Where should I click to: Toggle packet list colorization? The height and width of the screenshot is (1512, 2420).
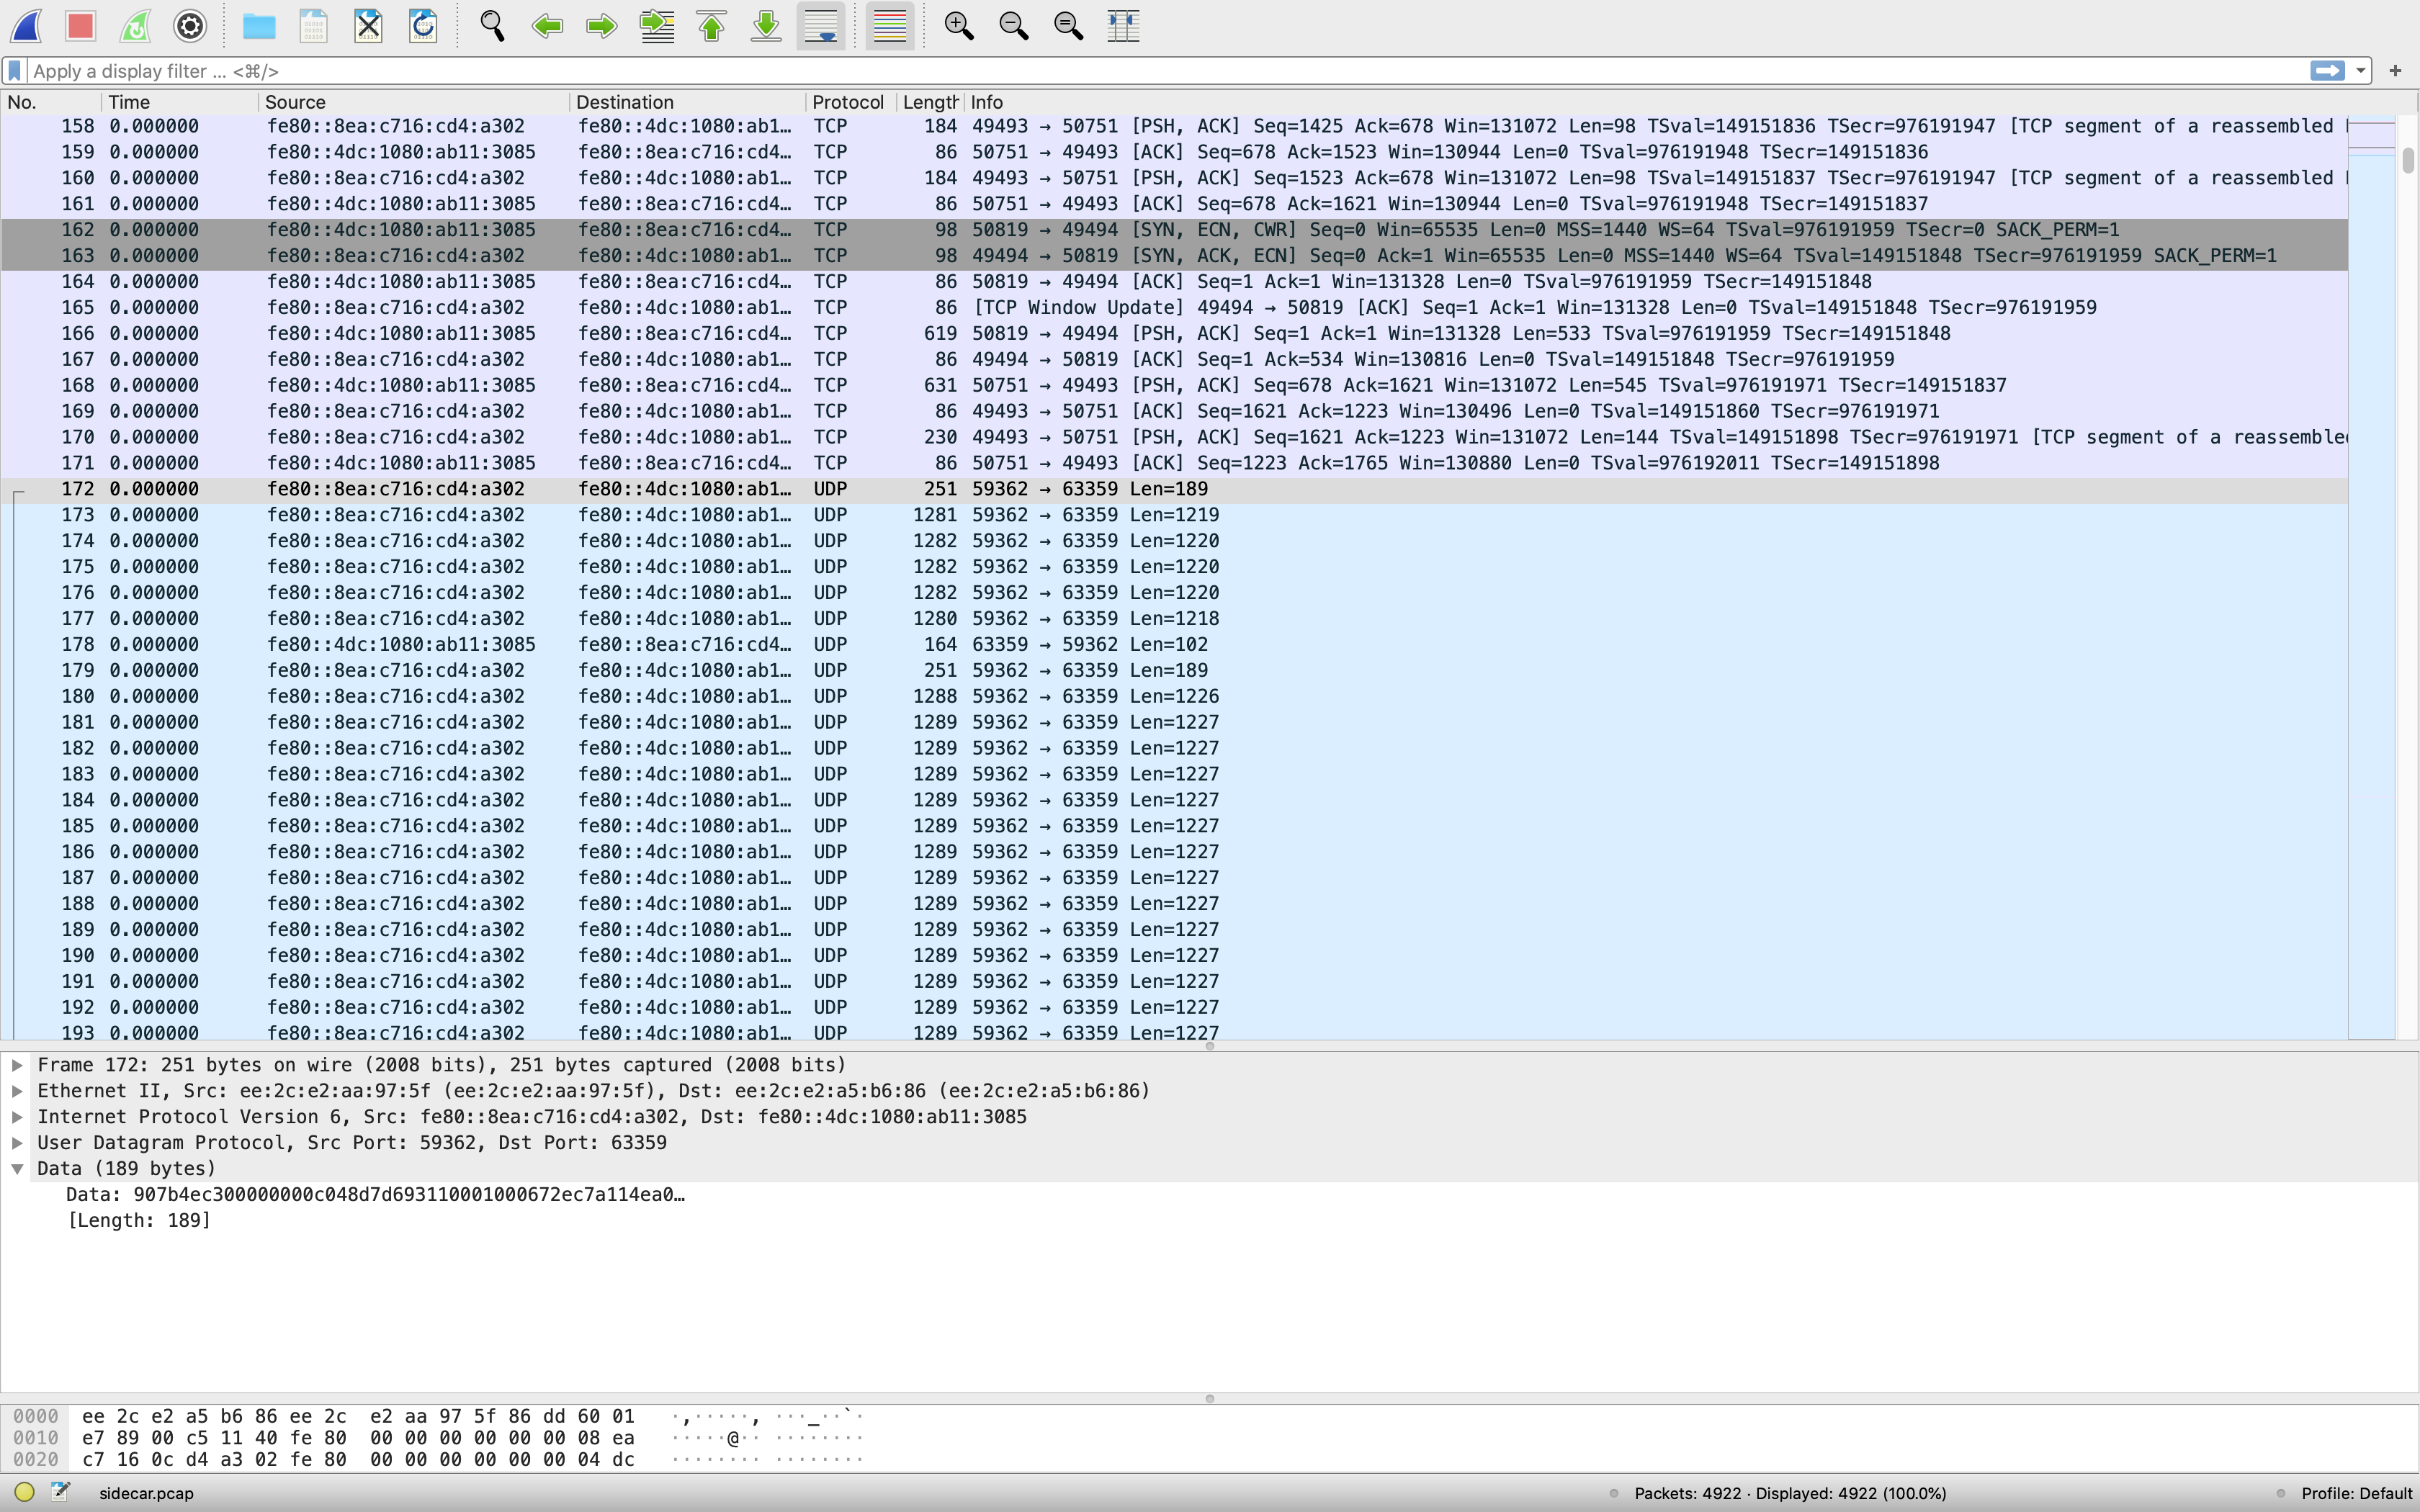(x=890, y=26)
